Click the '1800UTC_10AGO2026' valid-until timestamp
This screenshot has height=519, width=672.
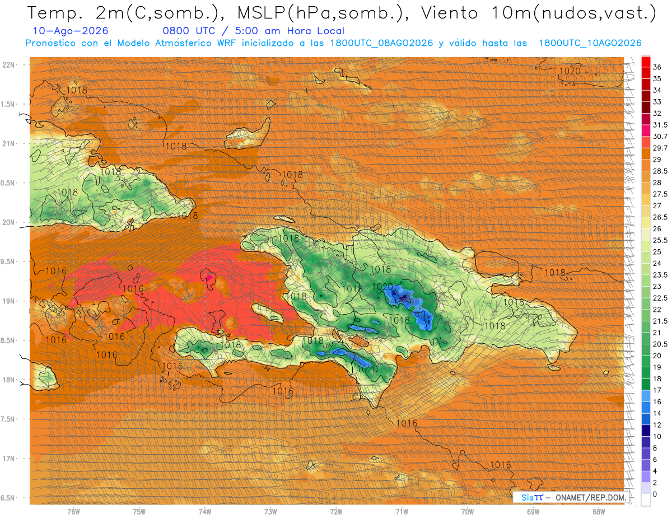590,43
